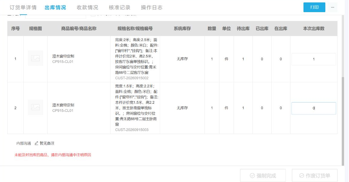Open the 收款情况 tab
349x182 pixels.
click(87, 8)
